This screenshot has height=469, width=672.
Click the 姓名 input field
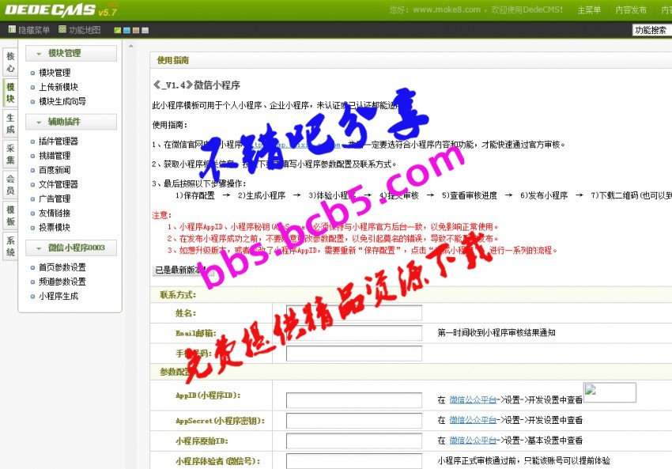[354, 313]
